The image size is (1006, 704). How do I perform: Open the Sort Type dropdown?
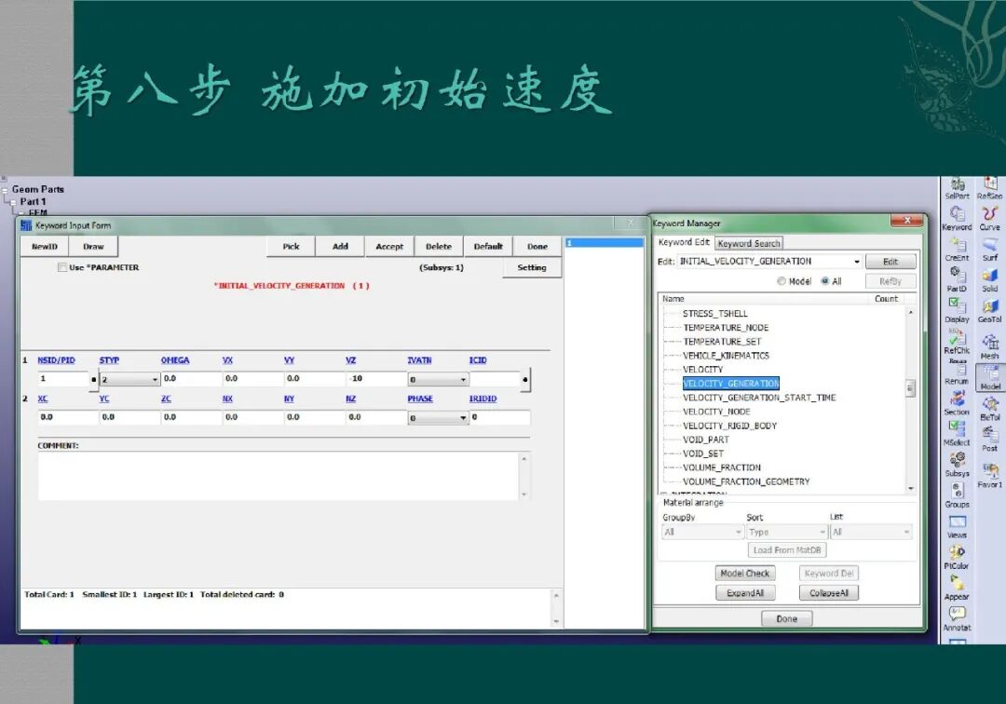point(787,532)
